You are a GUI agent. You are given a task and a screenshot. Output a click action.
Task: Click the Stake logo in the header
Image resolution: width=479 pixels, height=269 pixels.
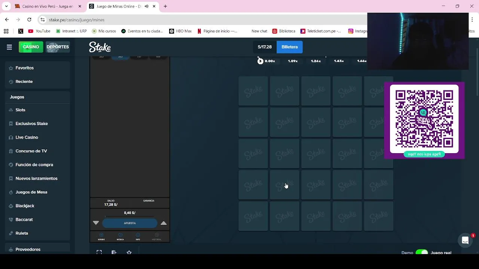[100, 47]
